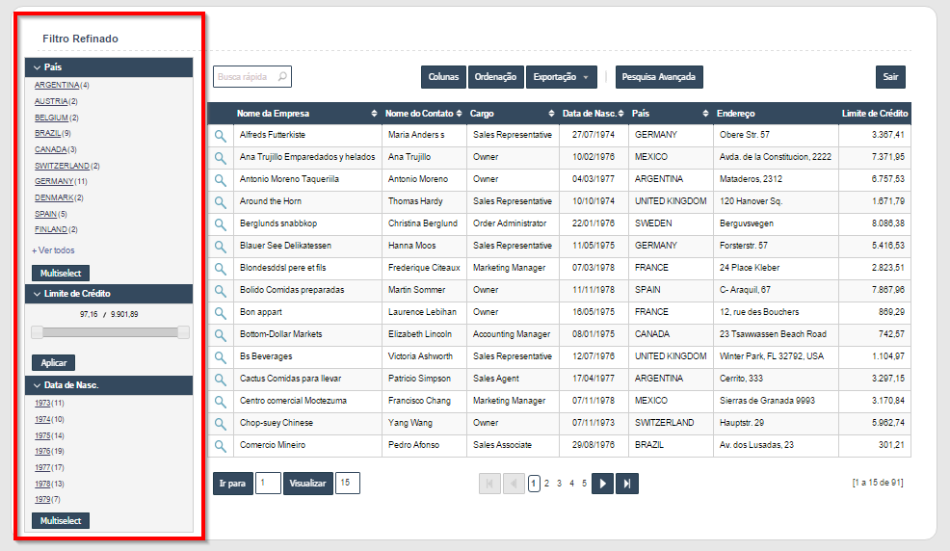Expand country list with Ver todos
The height and width of the screenshot is (551, 950).
point(53,250)
